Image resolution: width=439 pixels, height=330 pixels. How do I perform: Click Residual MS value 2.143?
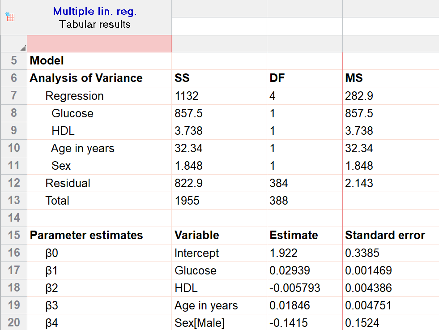pos(359,183)
